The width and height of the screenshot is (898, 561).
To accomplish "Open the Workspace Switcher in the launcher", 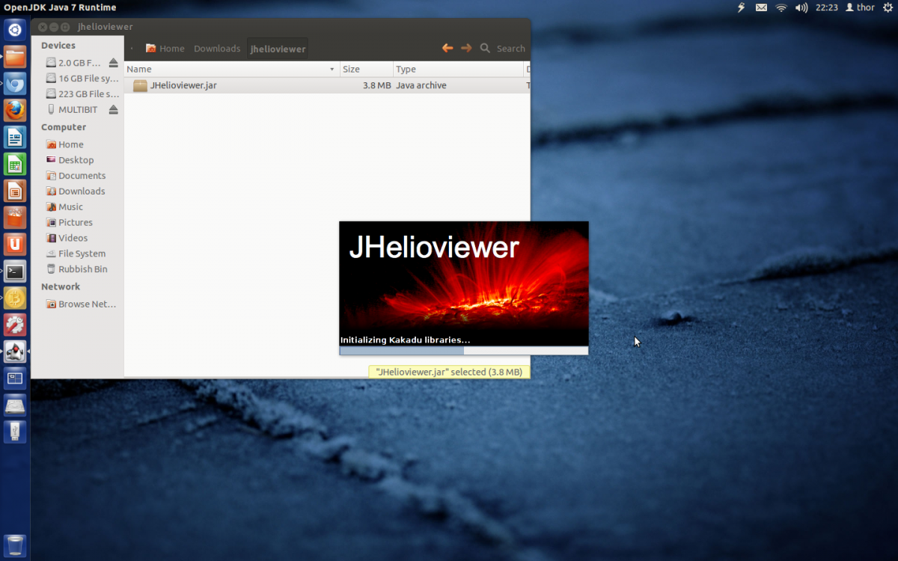I will coord(16,378).
